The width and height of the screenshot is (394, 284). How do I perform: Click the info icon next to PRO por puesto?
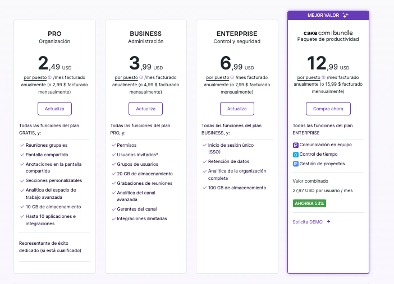(x=50, y=77)
